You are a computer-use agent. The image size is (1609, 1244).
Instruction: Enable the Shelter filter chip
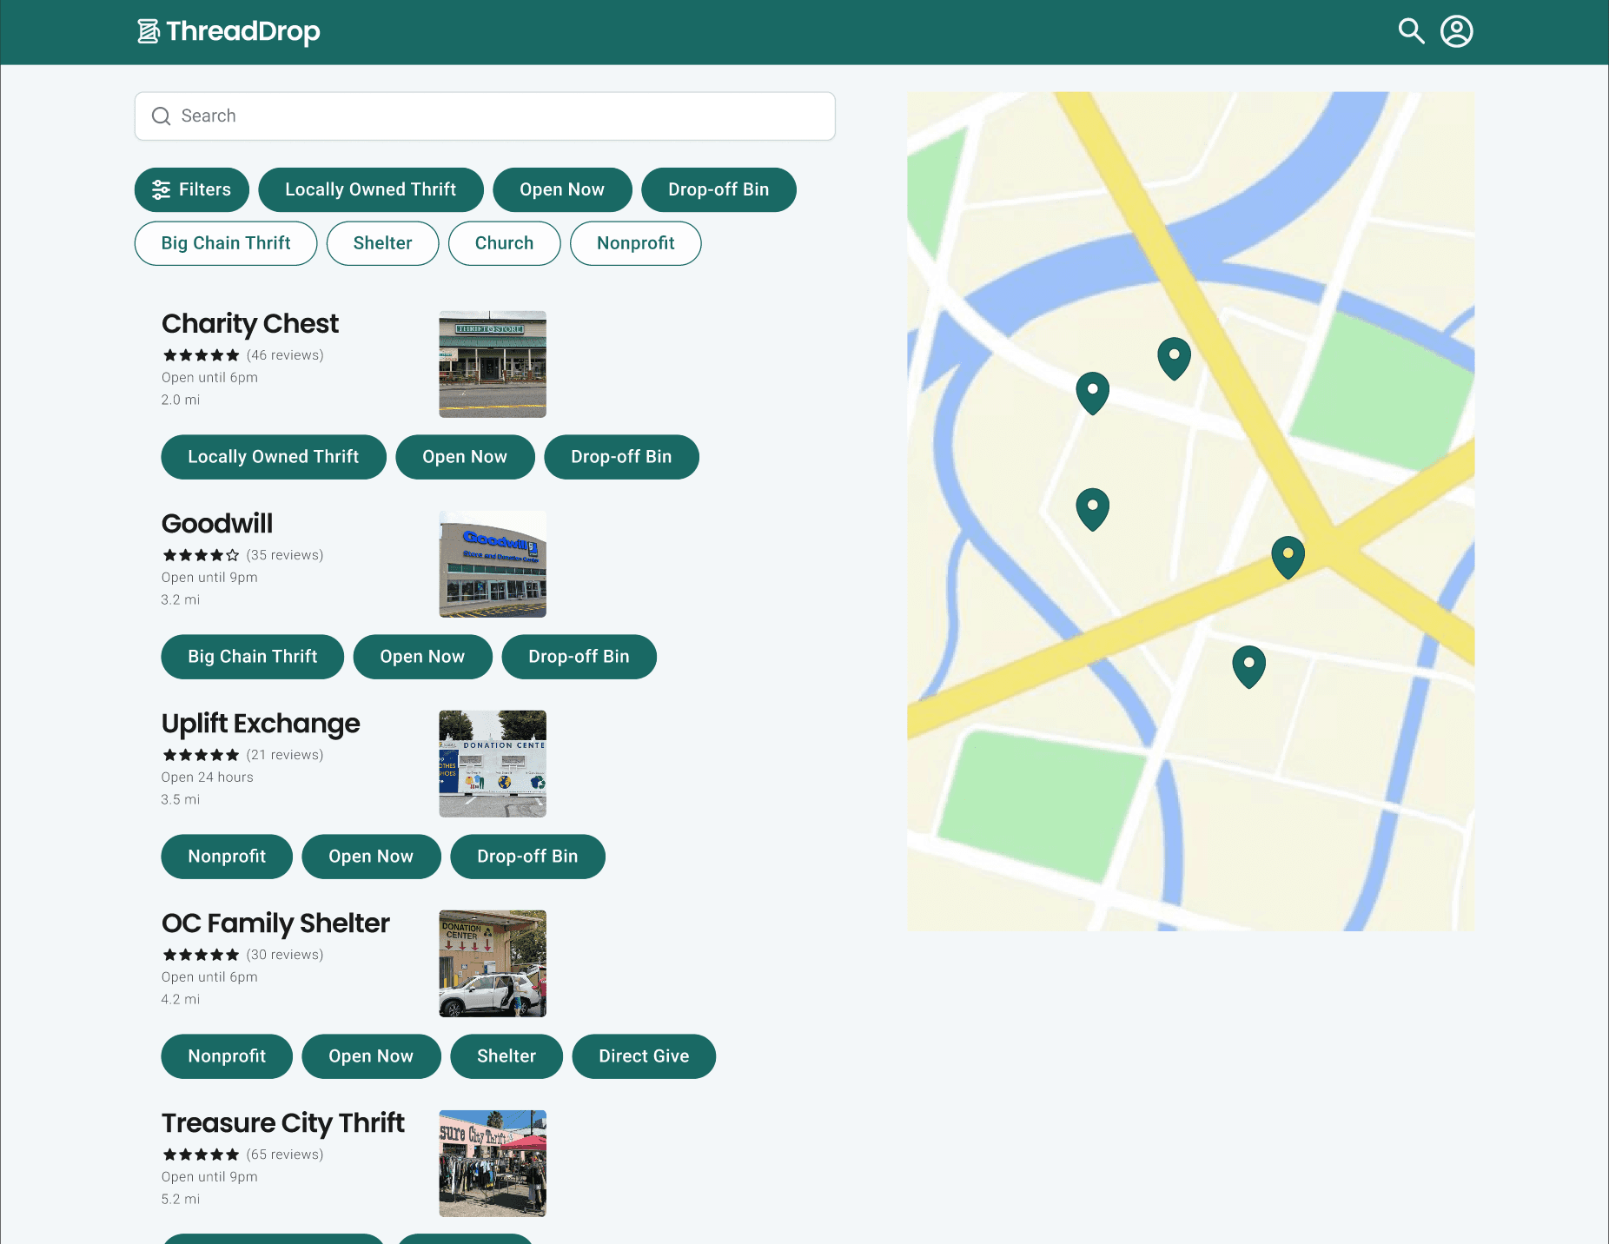383,243
